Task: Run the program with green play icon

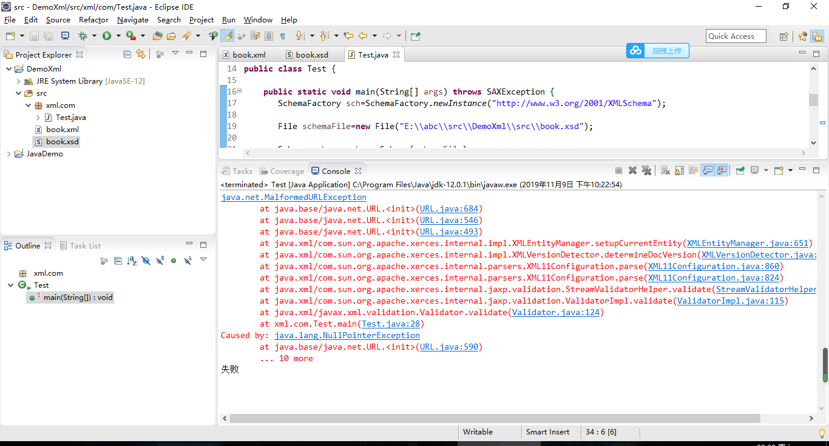Action: coord(107,36)
